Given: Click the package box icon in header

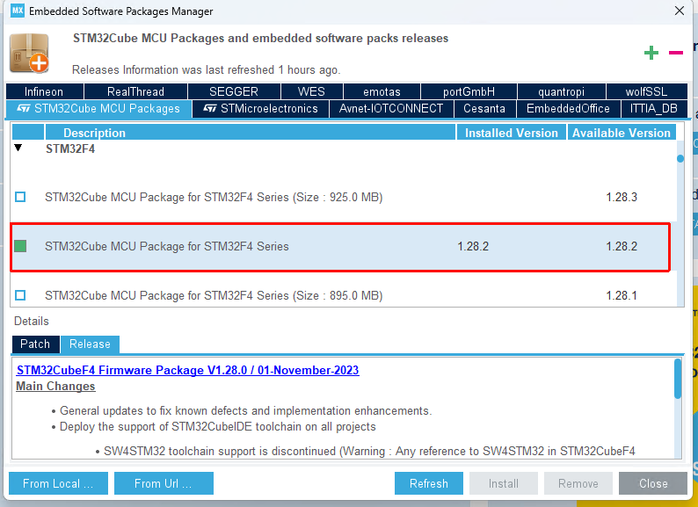Looking at the screenshot, I should click(x=29, y=54).
